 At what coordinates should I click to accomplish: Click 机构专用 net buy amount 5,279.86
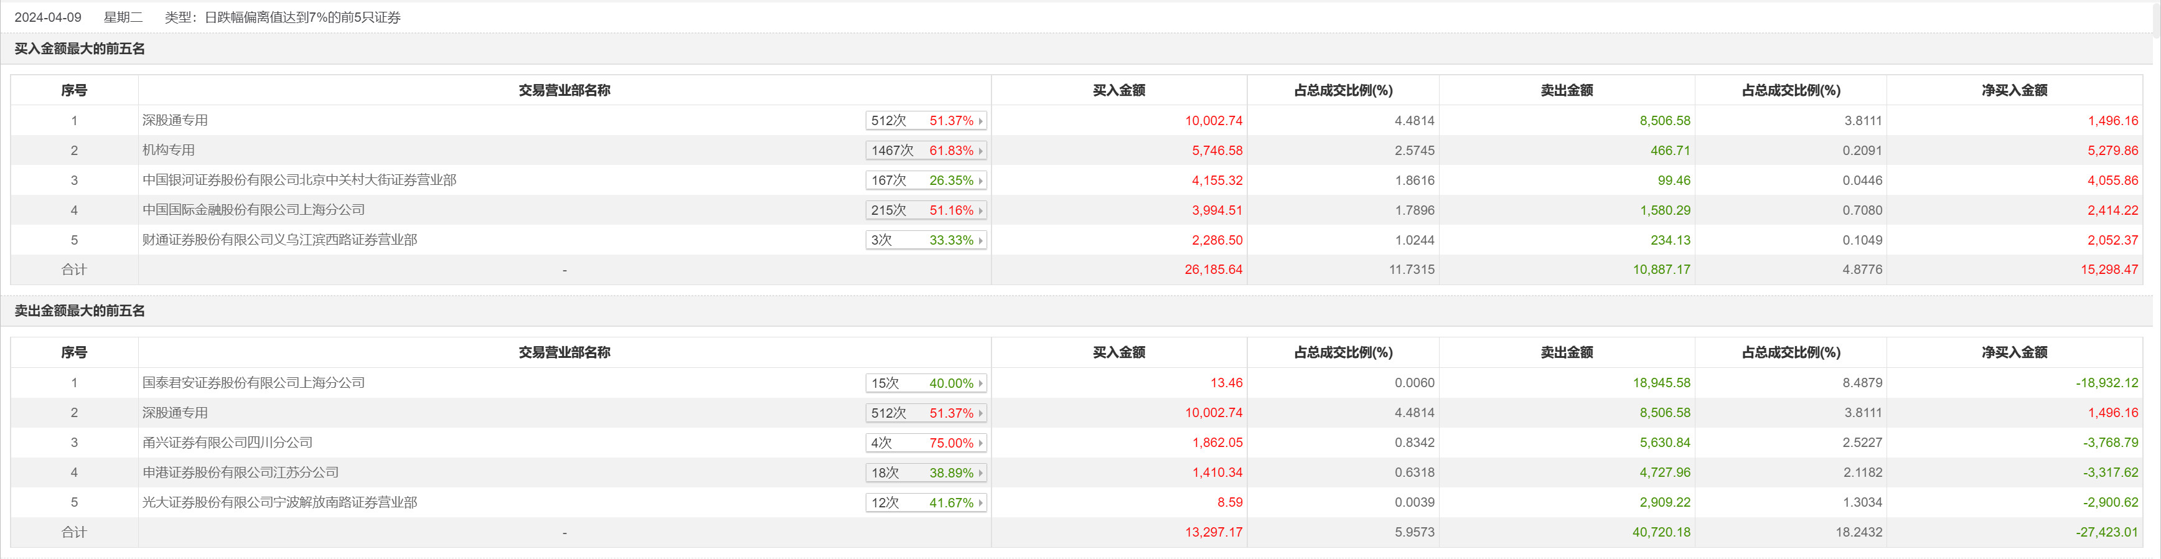pos(2112,151)
